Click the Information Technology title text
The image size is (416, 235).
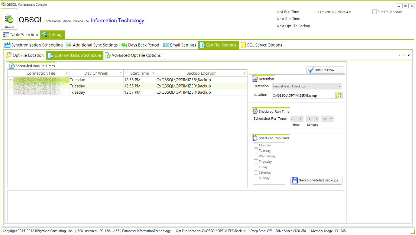click(x=117, y=20)
